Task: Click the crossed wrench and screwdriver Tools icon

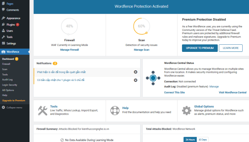Action: pos(43,110)
